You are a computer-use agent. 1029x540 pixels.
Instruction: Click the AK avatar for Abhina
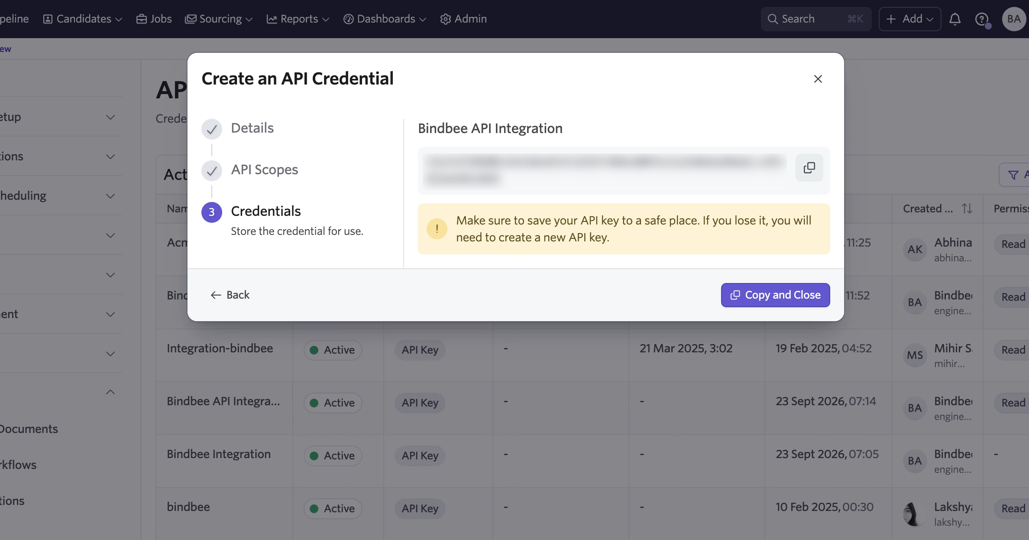click(915, 250)
